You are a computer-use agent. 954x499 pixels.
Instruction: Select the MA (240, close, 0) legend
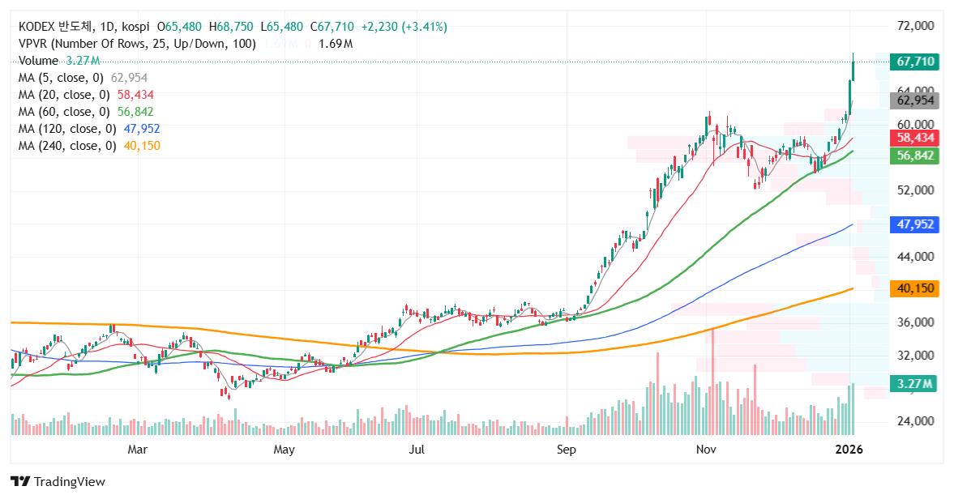click(x=67, y=146)
